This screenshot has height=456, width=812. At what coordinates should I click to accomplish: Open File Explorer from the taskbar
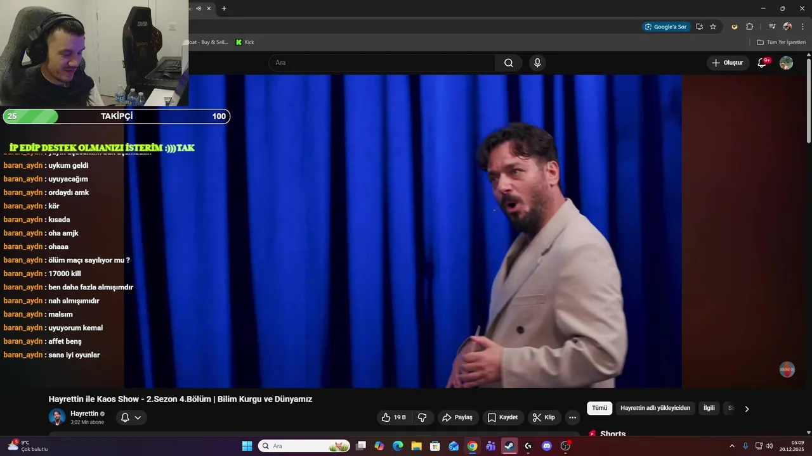[x=417, y=446]
